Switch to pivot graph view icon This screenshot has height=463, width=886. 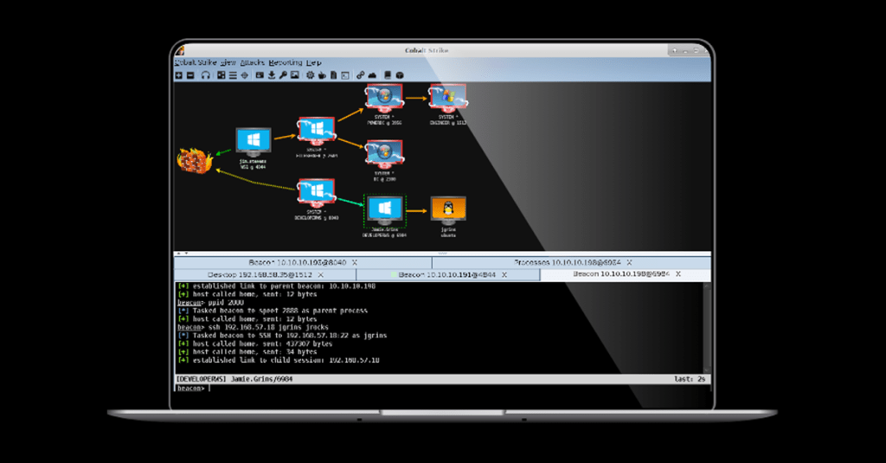point(221,75)
